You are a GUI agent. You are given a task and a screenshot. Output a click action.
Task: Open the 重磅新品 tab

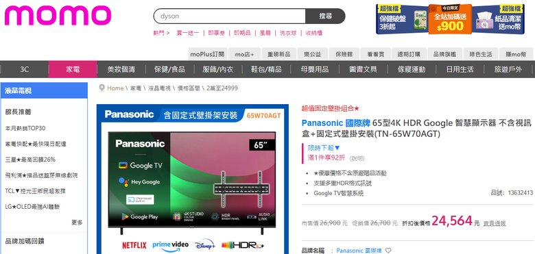278,54
